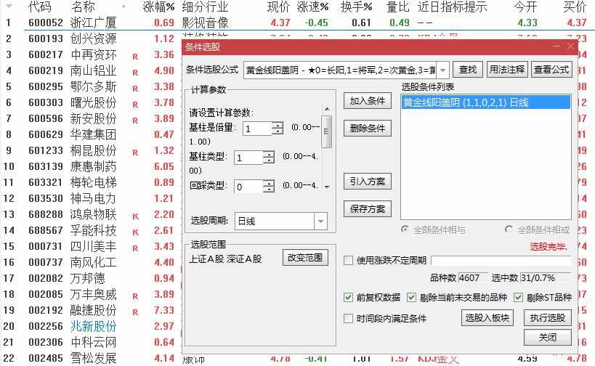595x366 pixels.
Task: Select stock 兆新股份 in list
Action: [x=93, y=326]
